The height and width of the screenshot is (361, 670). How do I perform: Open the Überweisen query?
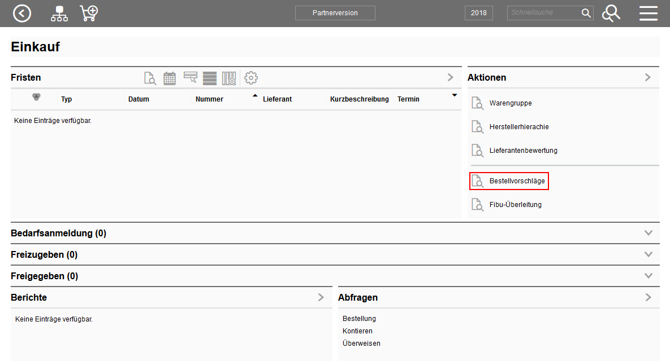coord(361,343)
